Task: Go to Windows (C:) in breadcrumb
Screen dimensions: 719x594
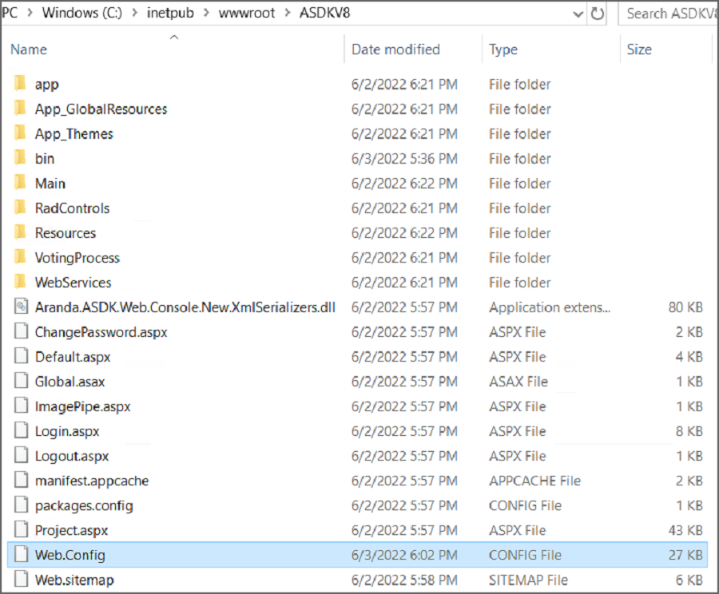Action: pyautogui.click(x=82, y=13)
